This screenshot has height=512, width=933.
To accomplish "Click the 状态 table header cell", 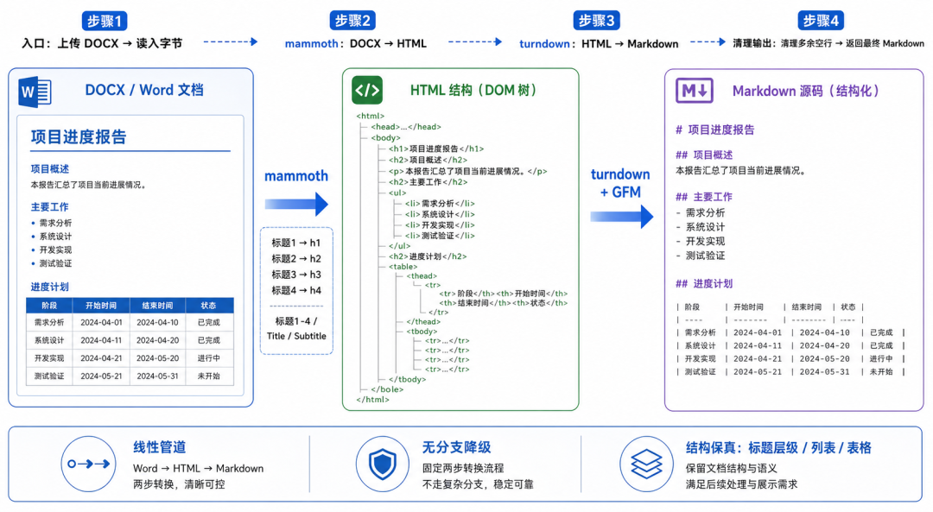I will (x=209, y=306).
